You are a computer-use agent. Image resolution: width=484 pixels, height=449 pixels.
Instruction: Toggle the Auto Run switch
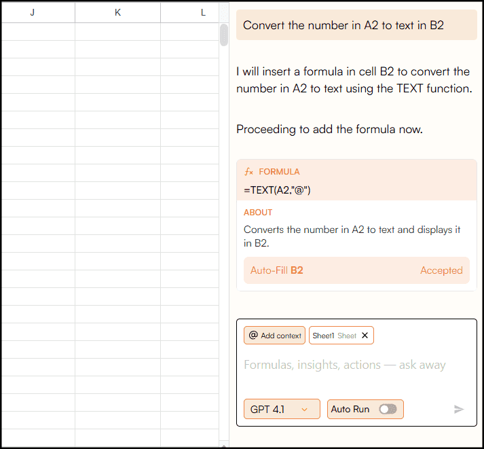coord(388,409)
